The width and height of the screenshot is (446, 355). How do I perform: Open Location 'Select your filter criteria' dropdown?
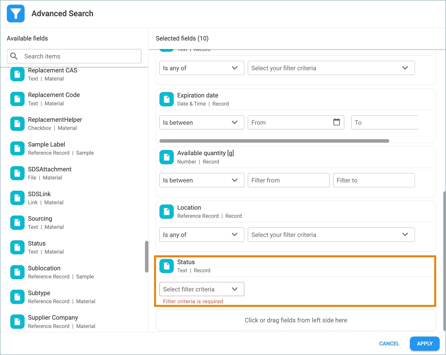[x=331, y=235]
